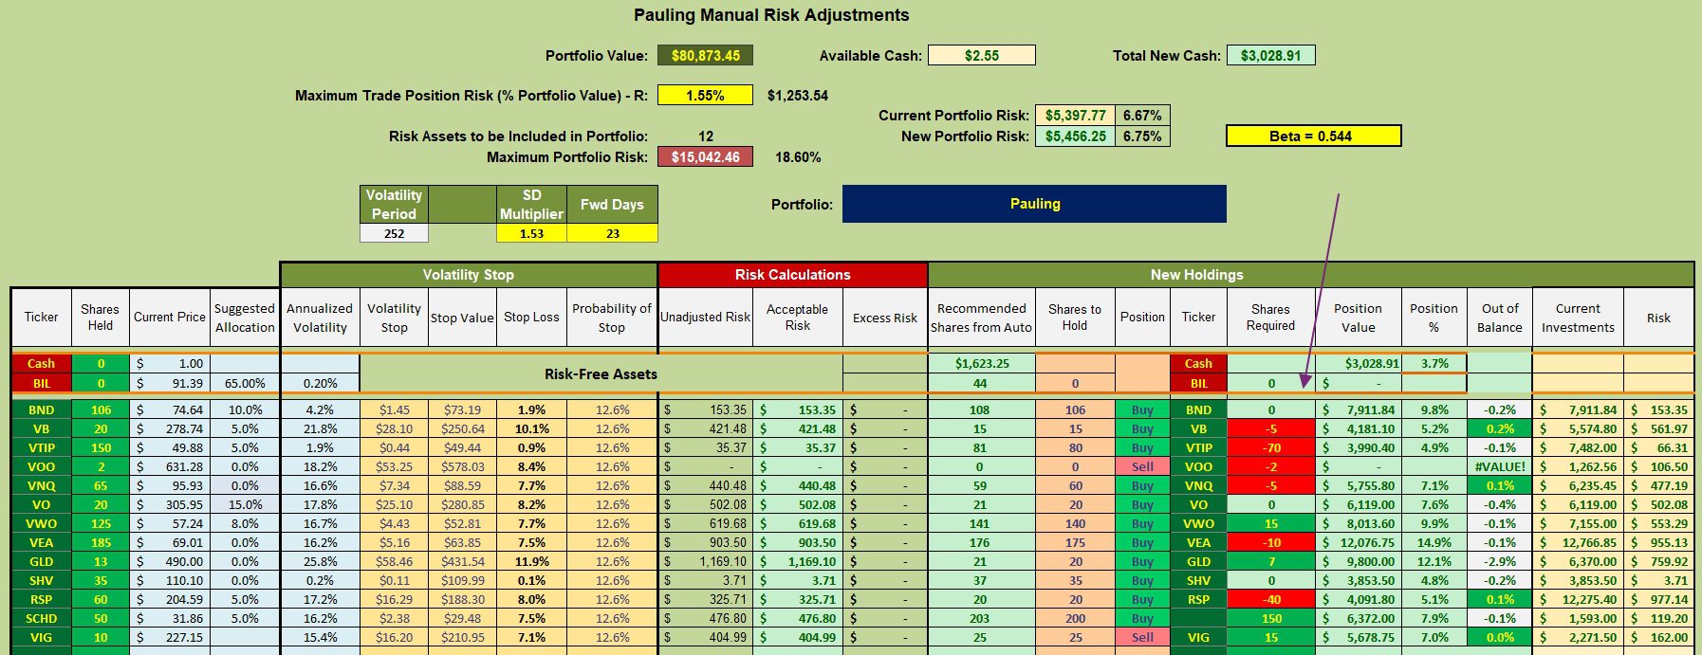Select the Unadjusted Risk column header

point(706,318)
